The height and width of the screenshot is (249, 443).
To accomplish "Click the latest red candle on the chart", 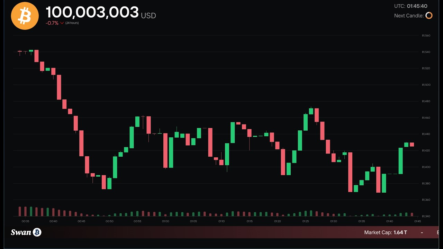I will click(x=412, y=145).
